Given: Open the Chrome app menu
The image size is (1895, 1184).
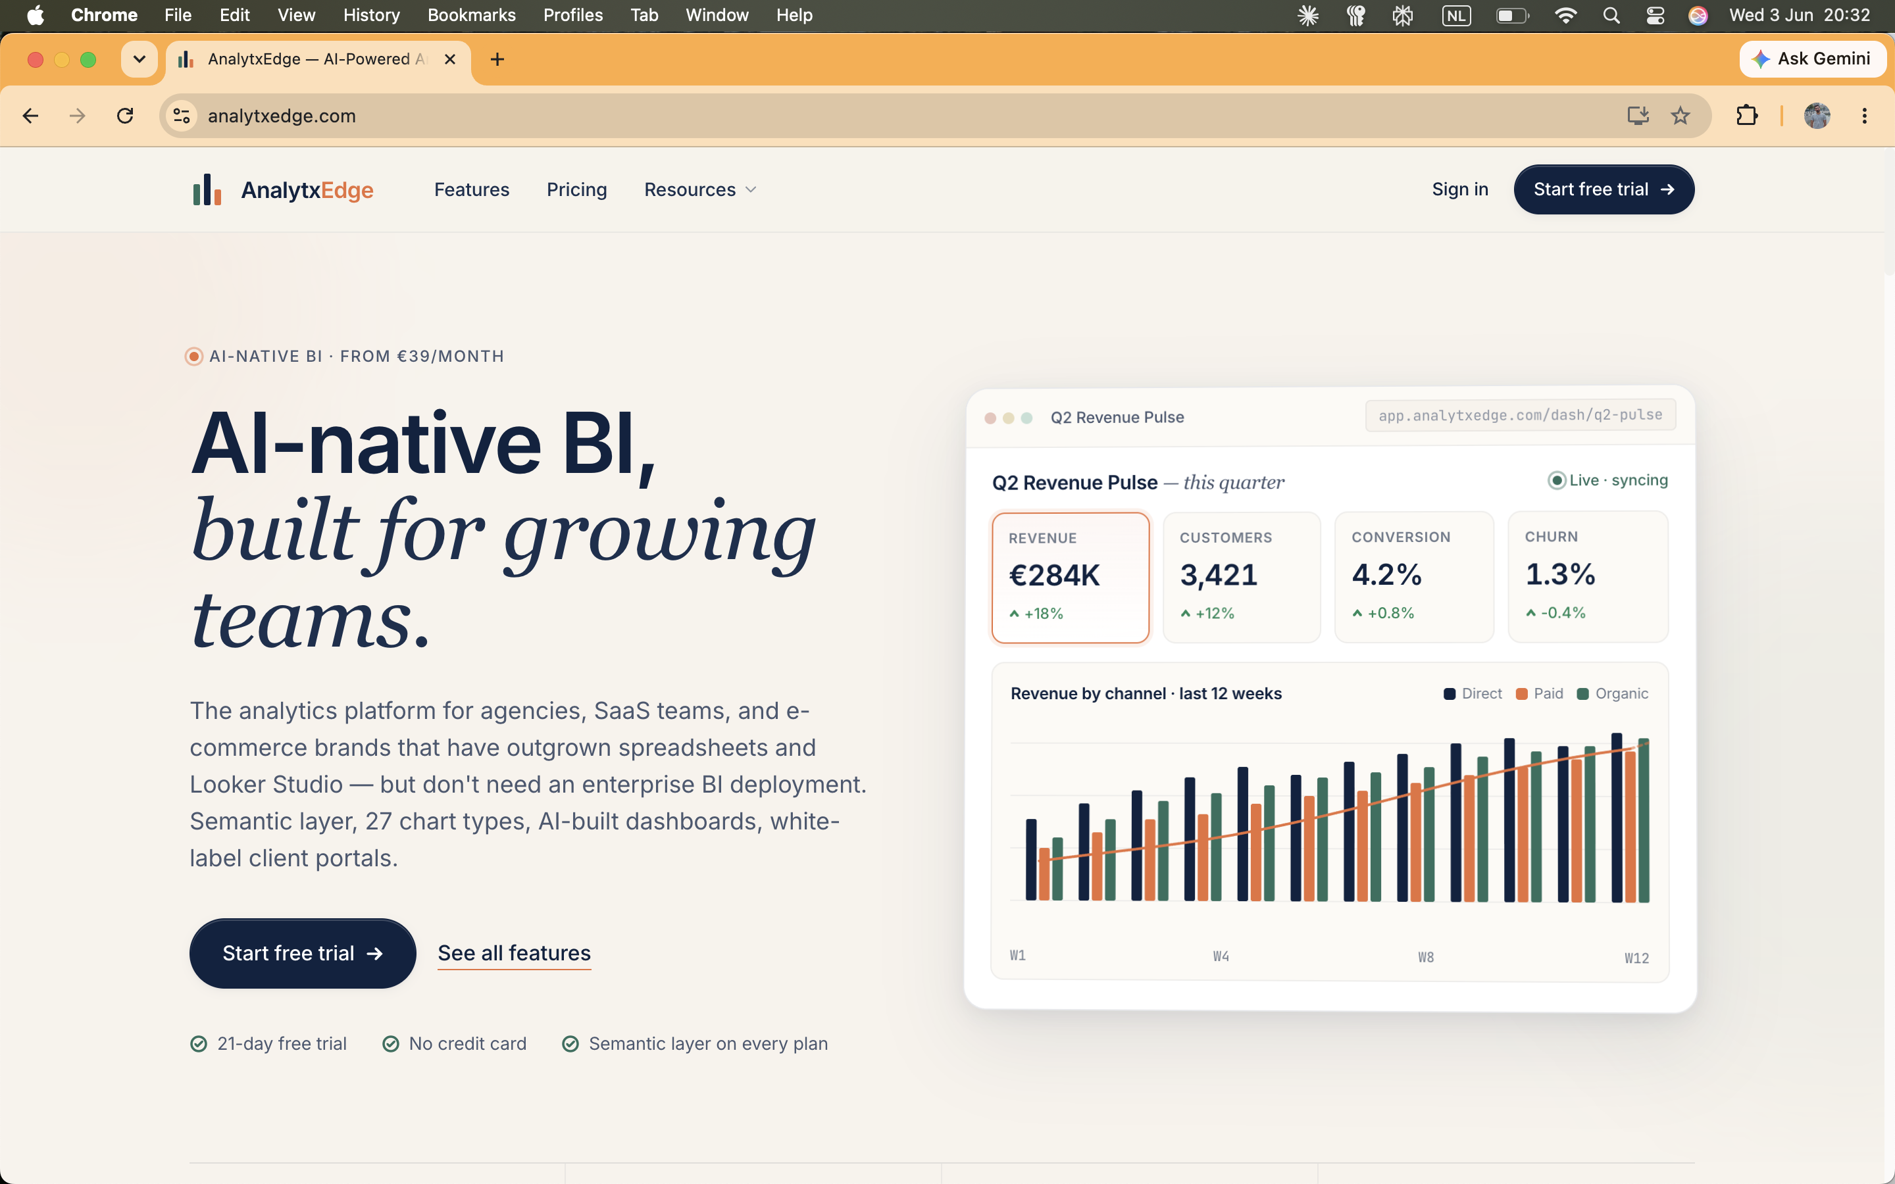Looking at the screenshot, I should (104, 15).
